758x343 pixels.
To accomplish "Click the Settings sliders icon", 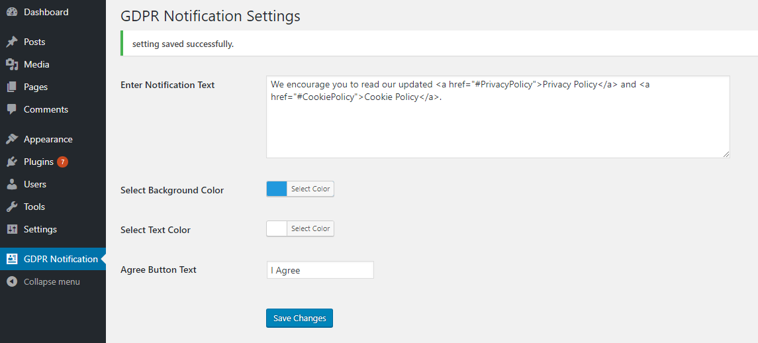I will click(x=12, y=229).
